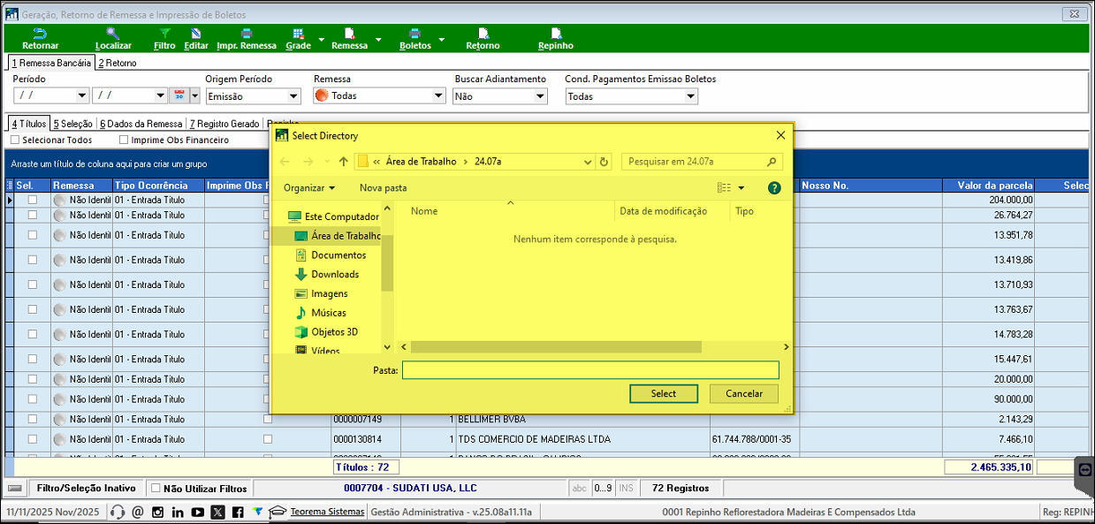The image size is (1095, 524).
Task: Expand the Organizar menu in dialog
Action: pos(309,188)
